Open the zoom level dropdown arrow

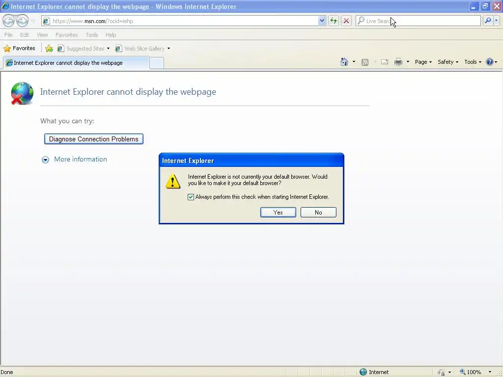(490, 372)
